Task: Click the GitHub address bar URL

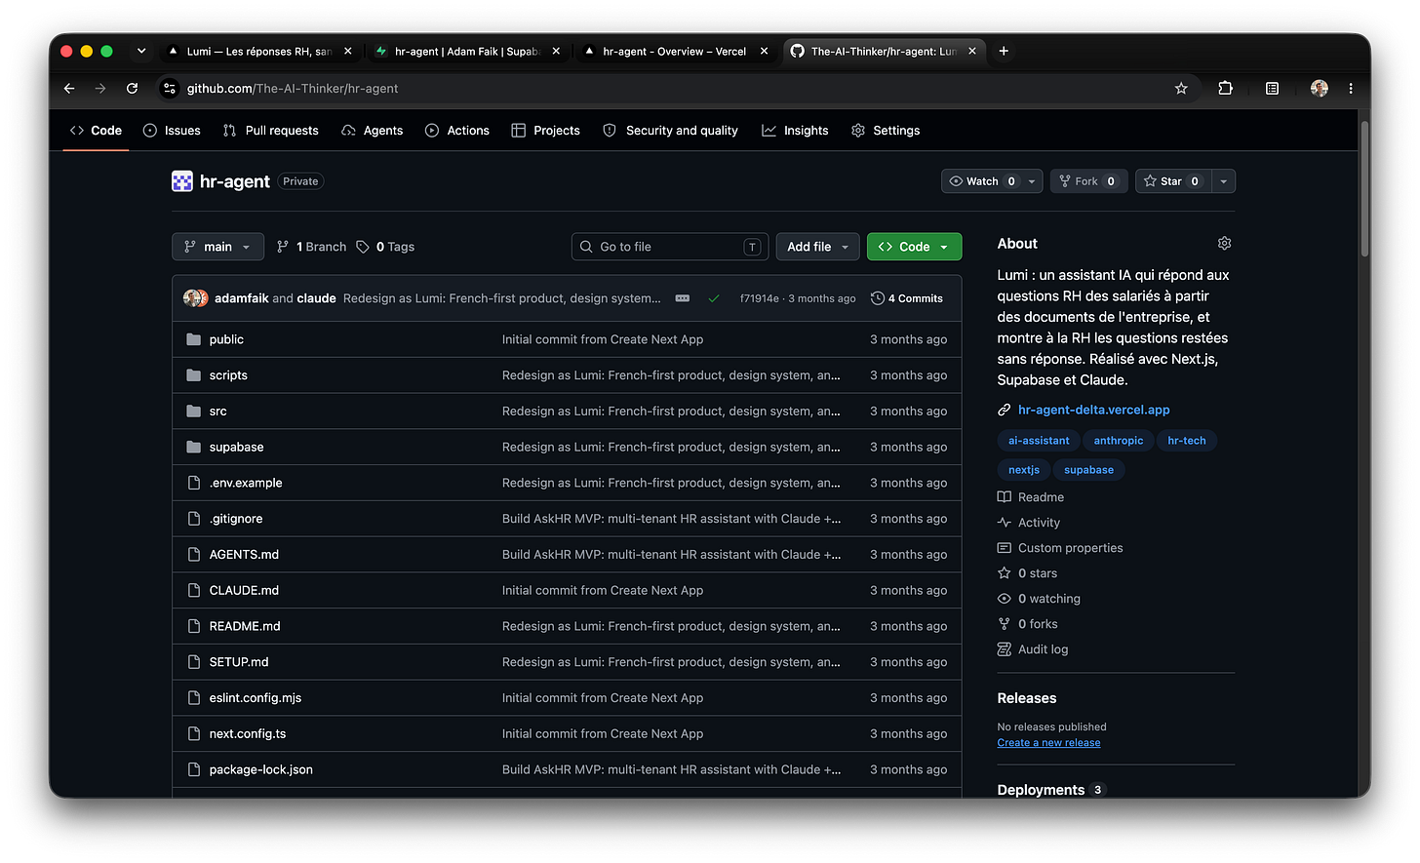Action: coord(293,89)
